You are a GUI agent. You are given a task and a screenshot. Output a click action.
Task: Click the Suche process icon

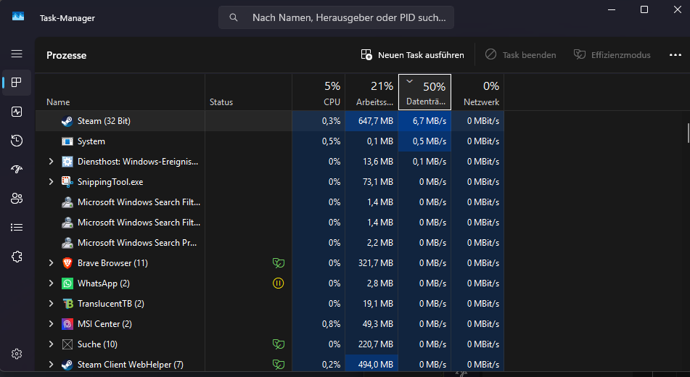pyautogui.click(x=67, y=344)
